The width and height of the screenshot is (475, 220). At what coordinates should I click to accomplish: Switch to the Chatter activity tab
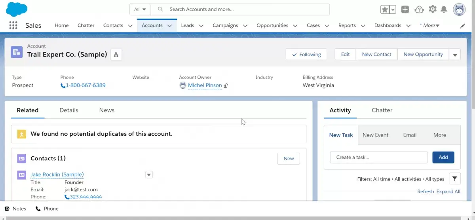(x=382, y=110)
